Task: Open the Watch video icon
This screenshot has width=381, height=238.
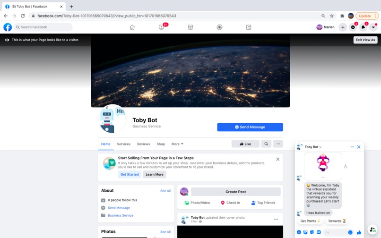Action: click(x=161, y=27)
